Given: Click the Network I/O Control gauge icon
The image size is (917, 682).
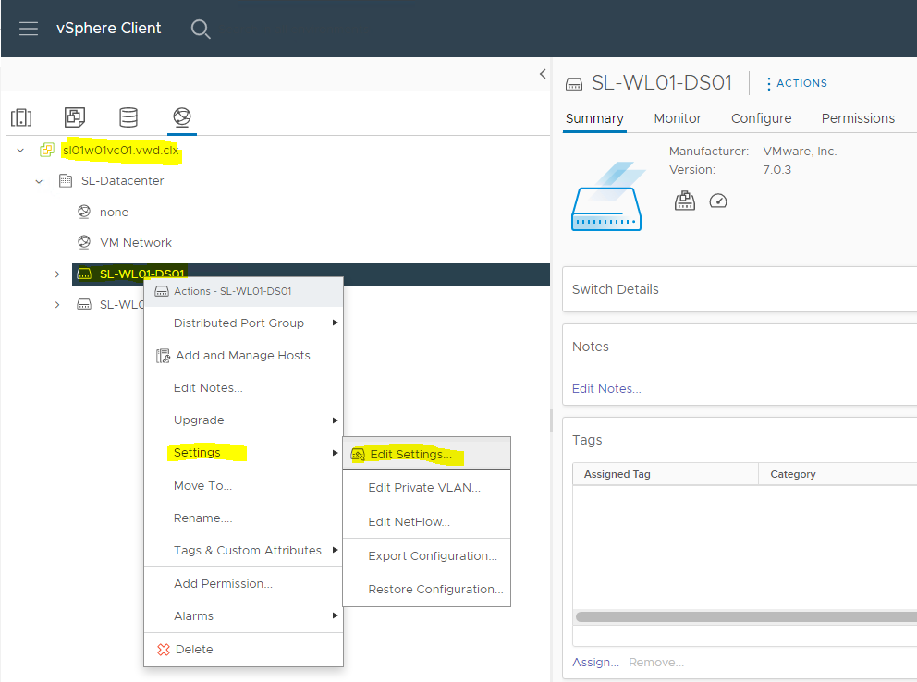Looking at the screenshot, I should pyautogui.click(x=717, y=201).
